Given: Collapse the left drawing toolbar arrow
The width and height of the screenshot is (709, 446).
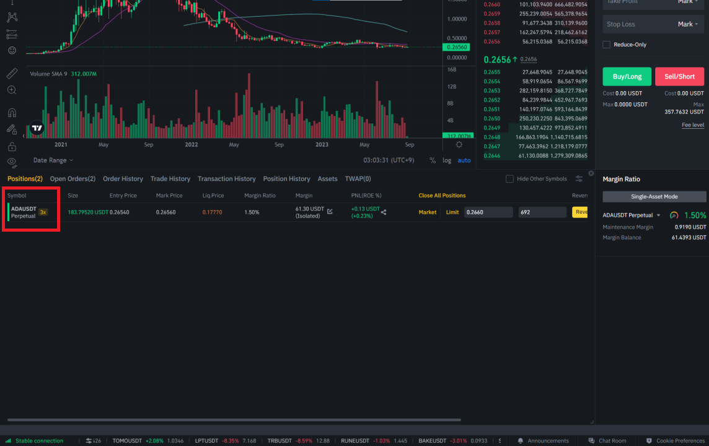Looking at the screenshot, I should point(24,136).
